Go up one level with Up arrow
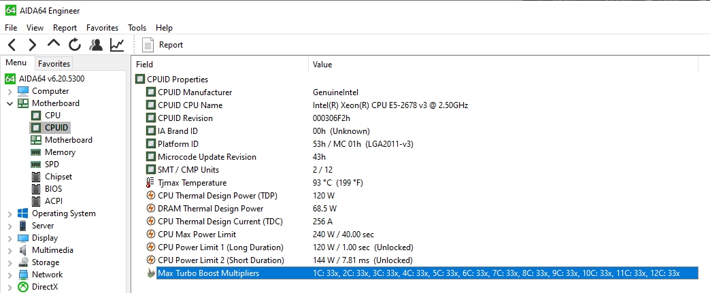The image size is (710, 293). coord(54,44)
